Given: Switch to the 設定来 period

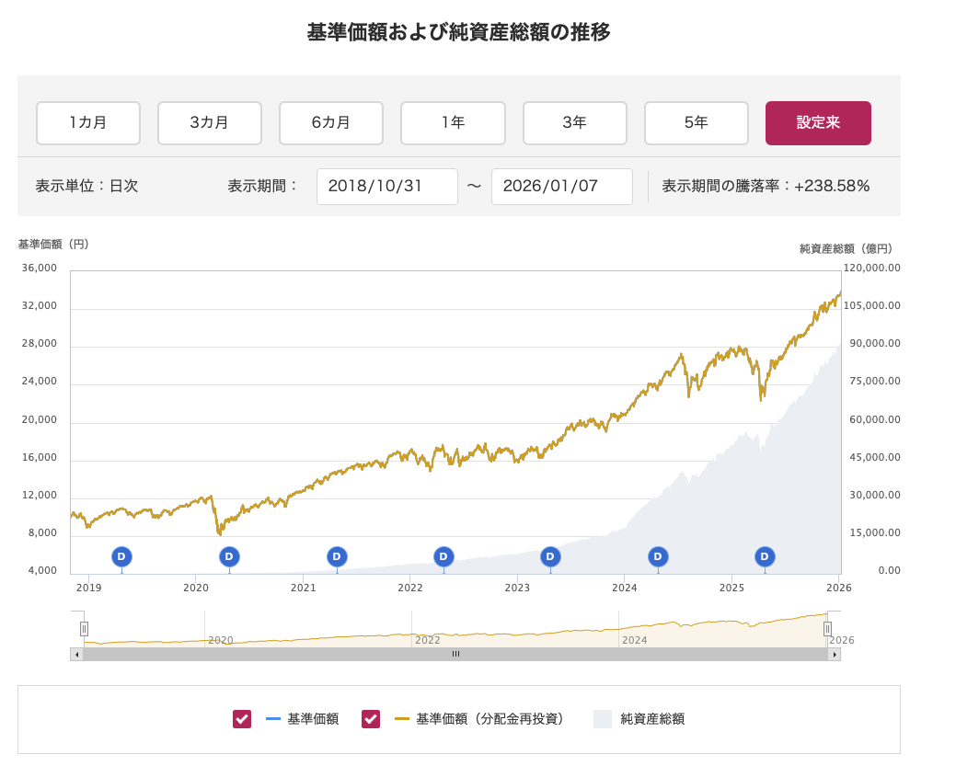Looking at the screenshot, I should 818,123.
